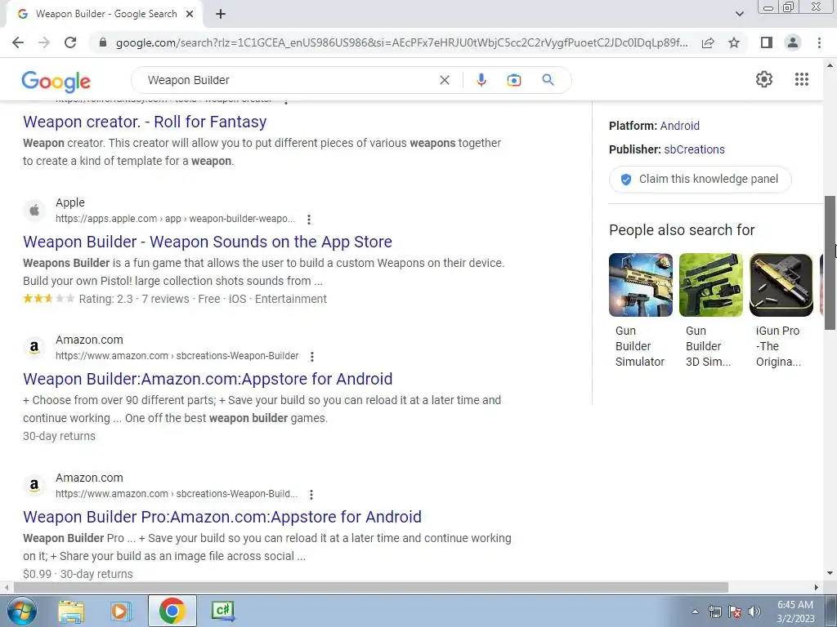The width and height of the screenshot is (837, 627).
Task: Reload the current page
Action: click(x=70, y=42)
